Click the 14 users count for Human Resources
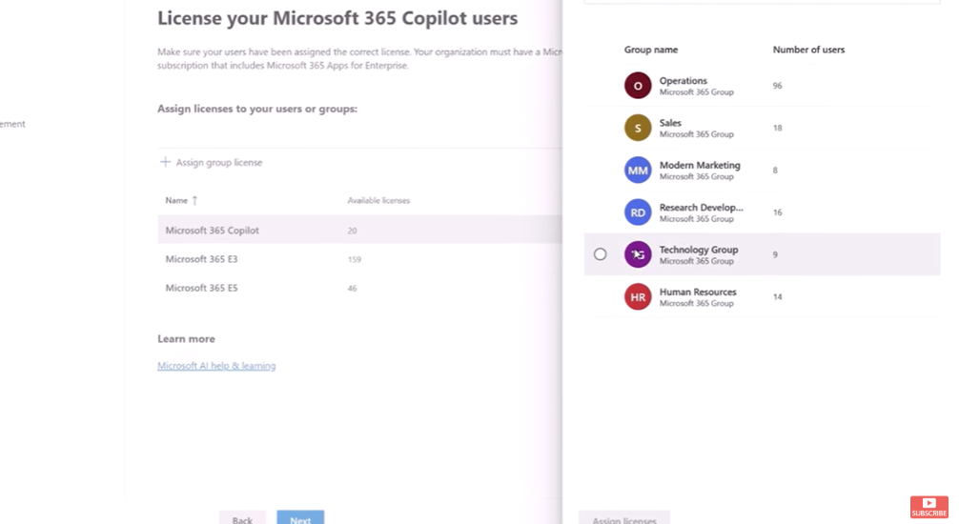Screen dimensions: 959x524 [x=777, y=296]
